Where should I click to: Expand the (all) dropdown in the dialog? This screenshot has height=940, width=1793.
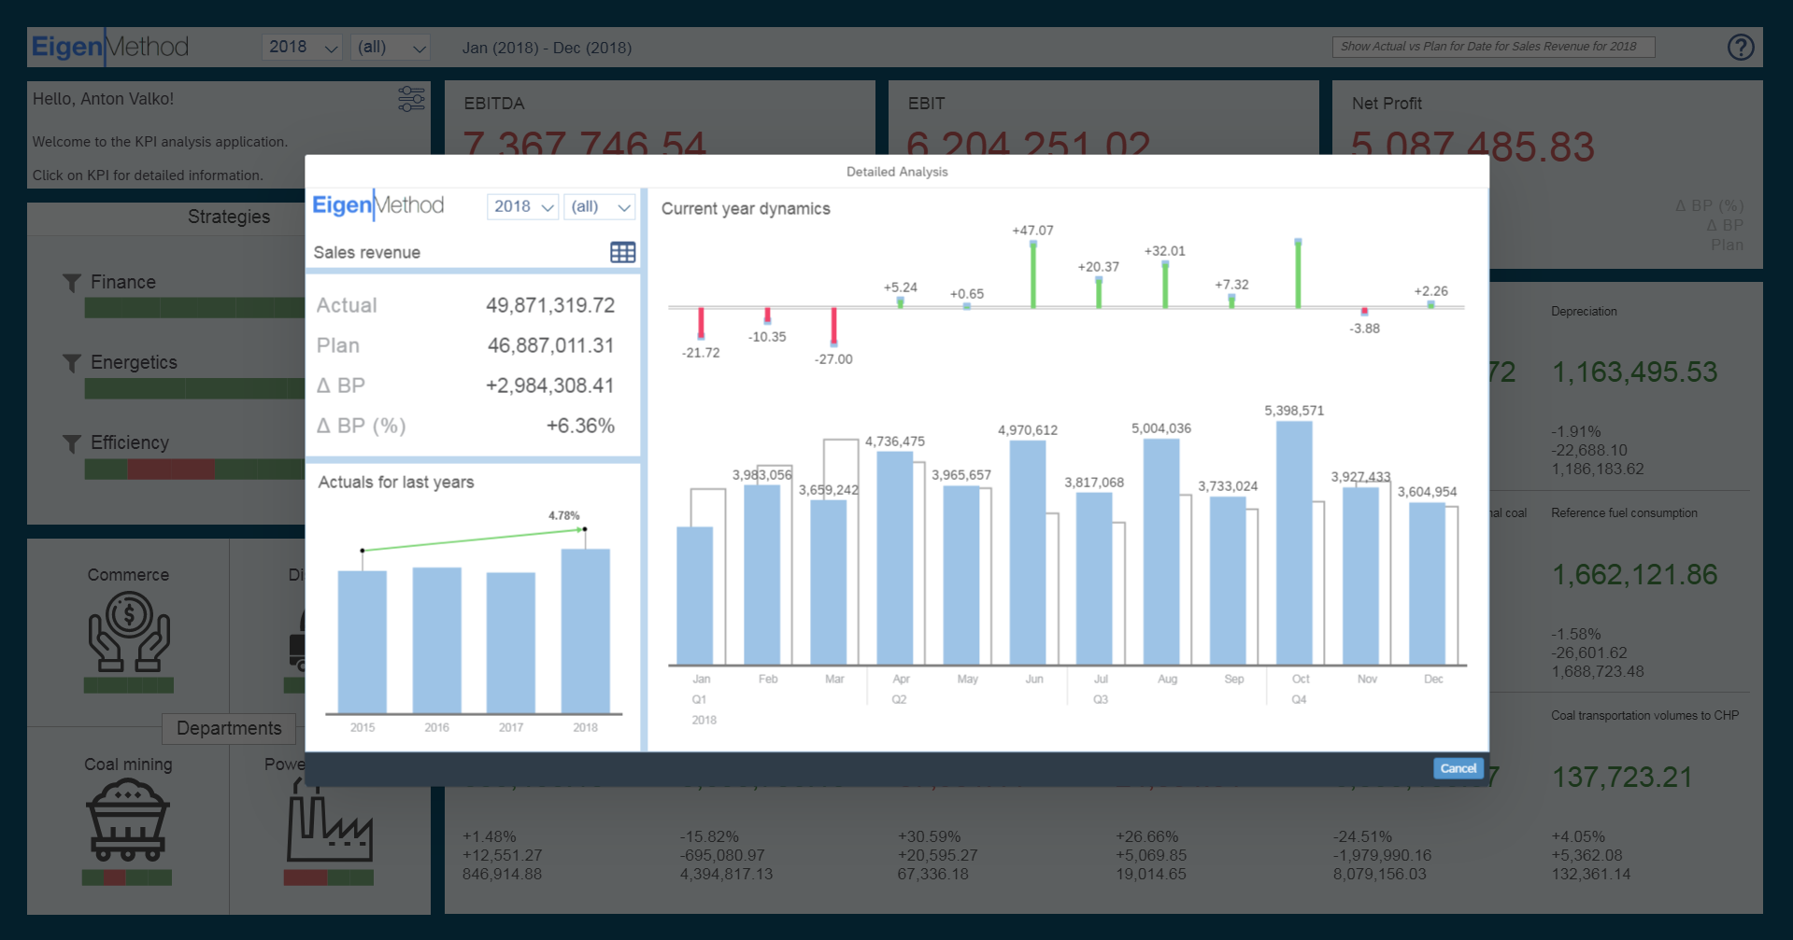point(600,206)
